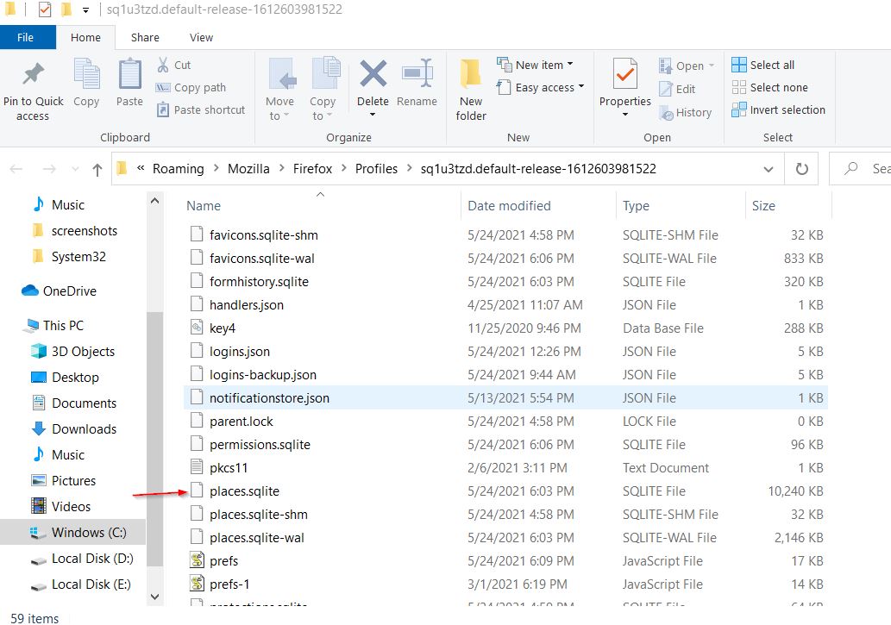Open the Easy access dropdown
Image resolution: width=891 pixels, height=625 pixels.
point(541,88)
